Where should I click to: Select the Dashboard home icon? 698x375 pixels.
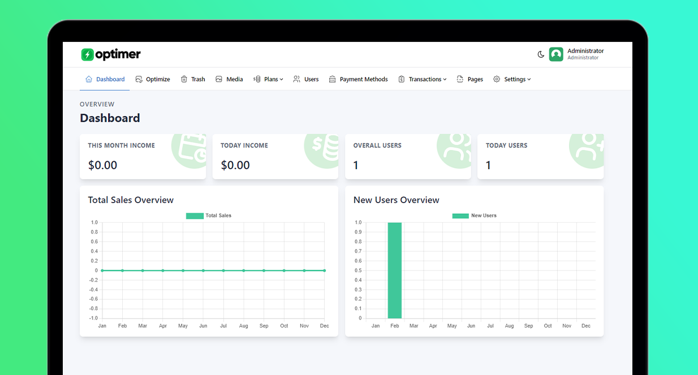pyautogui.click(x=88, y=79)
